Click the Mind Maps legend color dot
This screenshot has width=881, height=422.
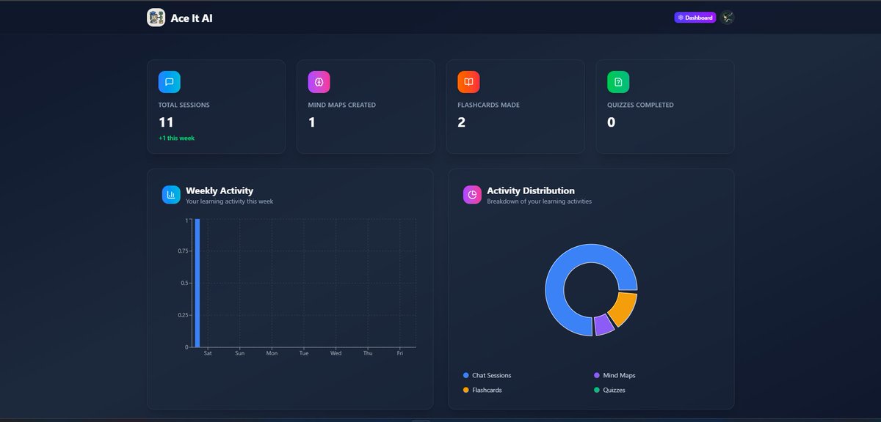[x=597, y=375]
